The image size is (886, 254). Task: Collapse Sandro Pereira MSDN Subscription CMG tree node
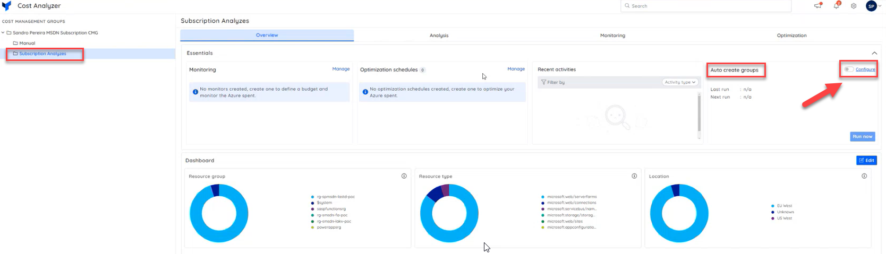[3, 33]
